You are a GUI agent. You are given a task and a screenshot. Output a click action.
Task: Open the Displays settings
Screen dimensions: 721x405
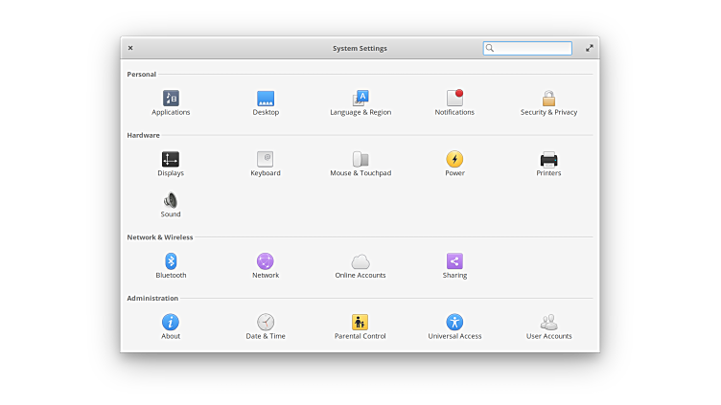(x=171, y=160)
